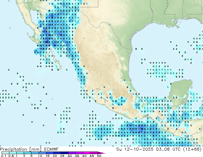Click the legend tick label "40"

coord(85,156)
